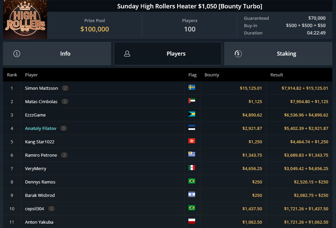
Task: Click Anatoly Filatov's entry badge 3
Action: [64, 128]
